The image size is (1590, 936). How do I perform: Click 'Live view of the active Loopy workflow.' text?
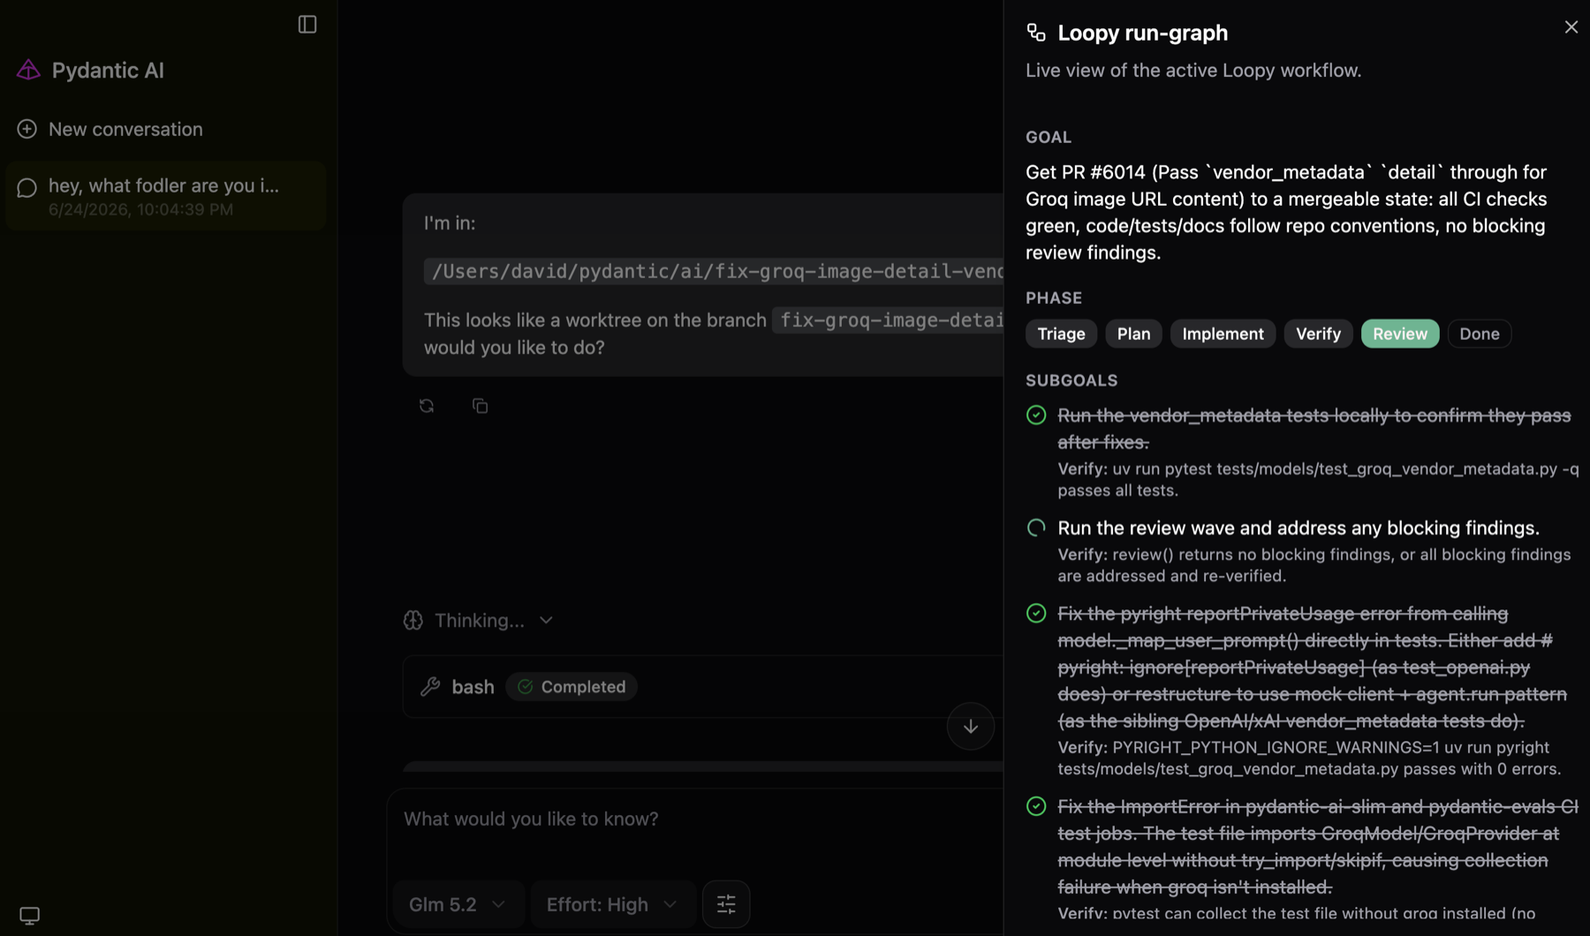point(1193,71)
